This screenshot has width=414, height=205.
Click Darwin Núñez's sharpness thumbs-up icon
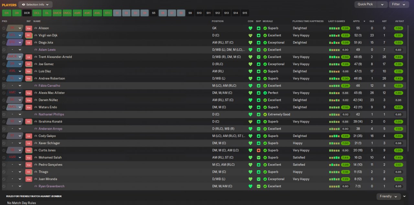click(258, 100)
